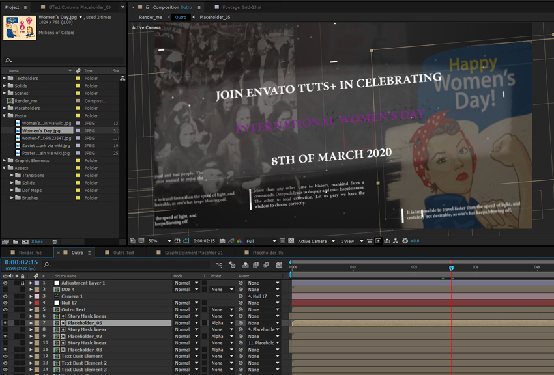Viewport: 554px width, 375px height.
Task: Click the Interpret Footage icon in Project panel
Action: pyautogui.click(x=5, y=242)
